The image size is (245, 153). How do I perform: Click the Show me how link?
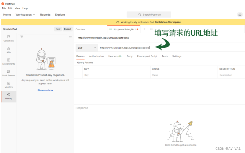click(45, 90)
